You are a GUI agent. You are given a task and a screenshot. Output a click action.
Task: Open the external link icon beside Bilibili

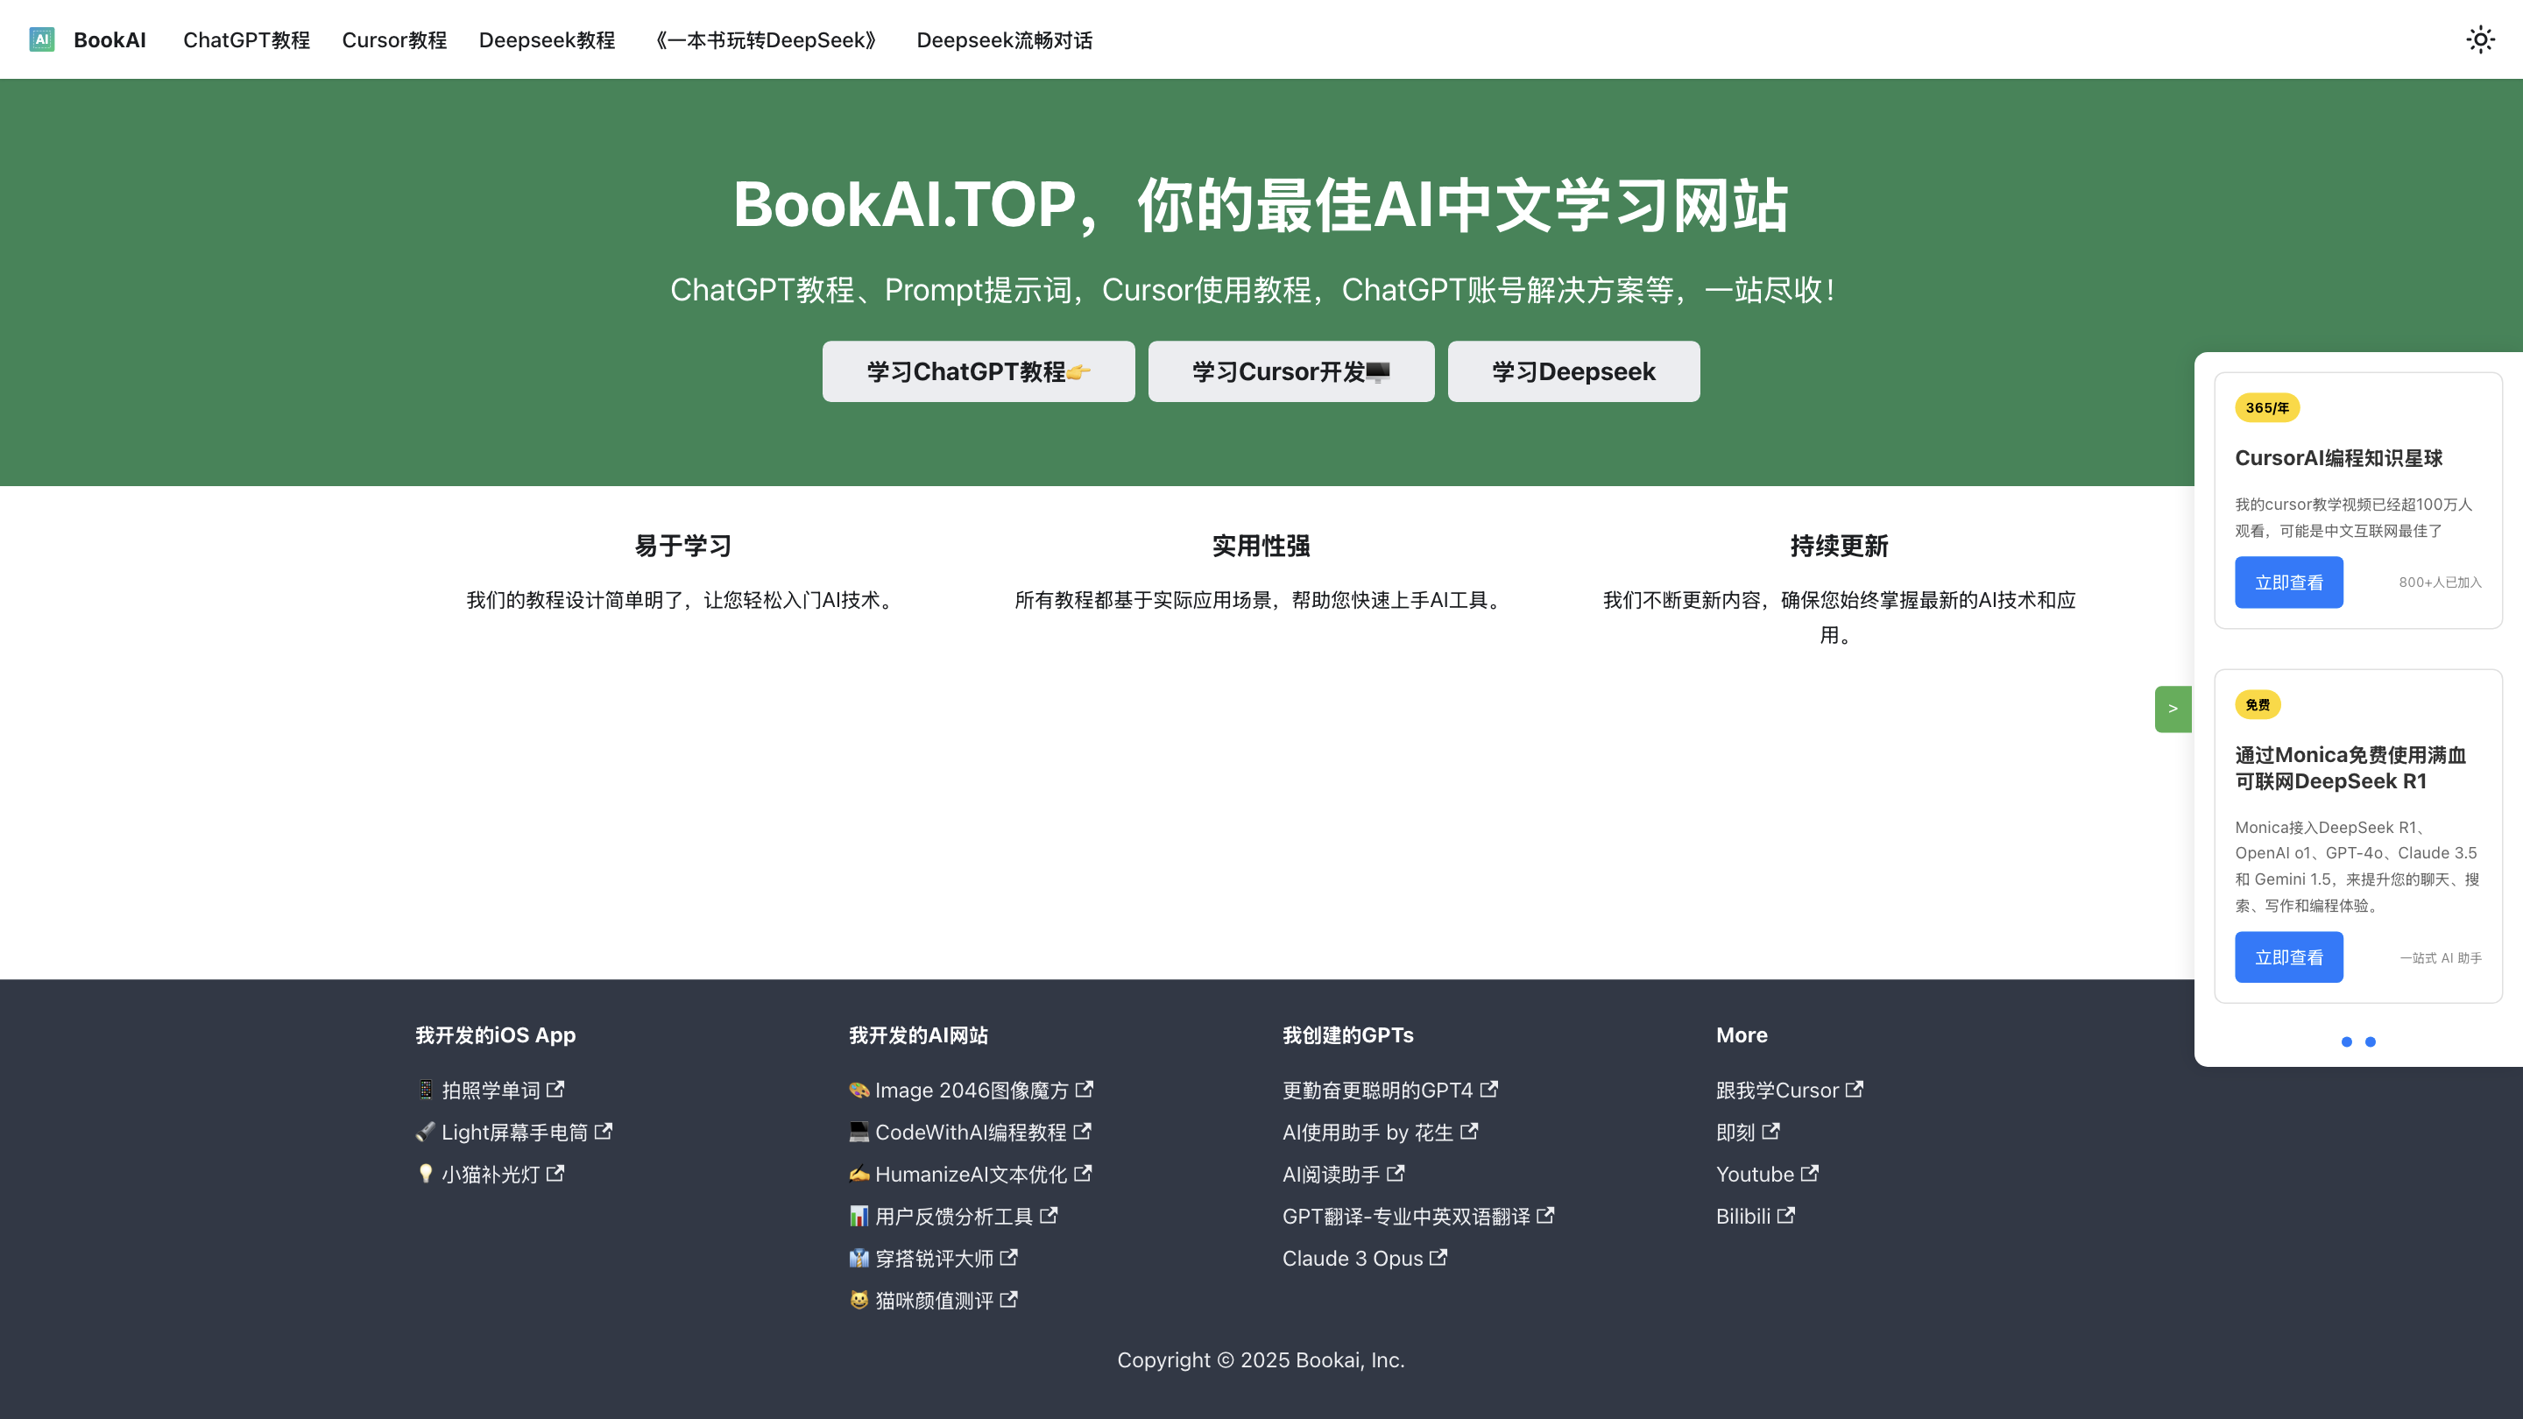[x=1785, y=1215]
